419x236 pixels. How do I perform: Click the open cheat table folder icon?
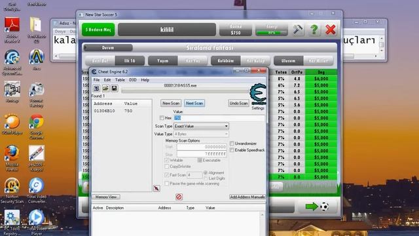105,88
